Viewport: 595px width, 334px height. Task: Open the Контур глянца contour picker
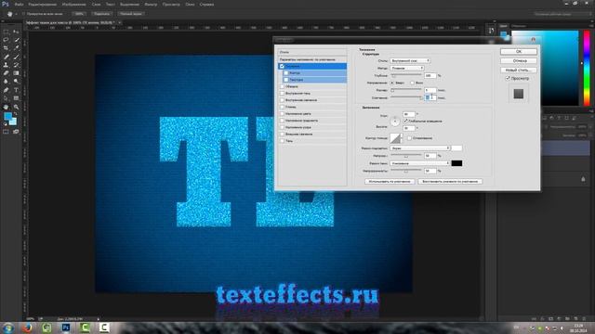click(395, 138)
